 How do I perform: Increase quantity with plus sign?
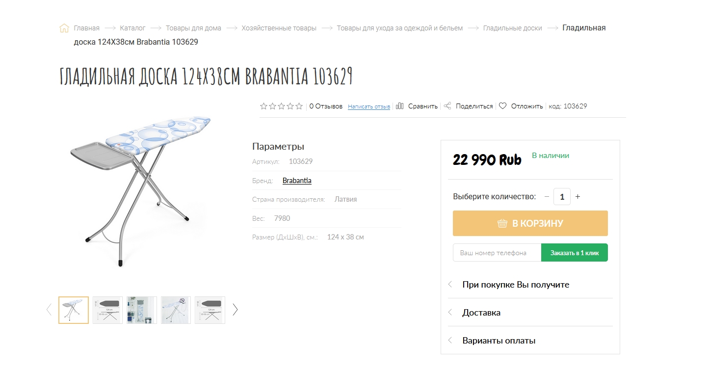coord(578,197)
